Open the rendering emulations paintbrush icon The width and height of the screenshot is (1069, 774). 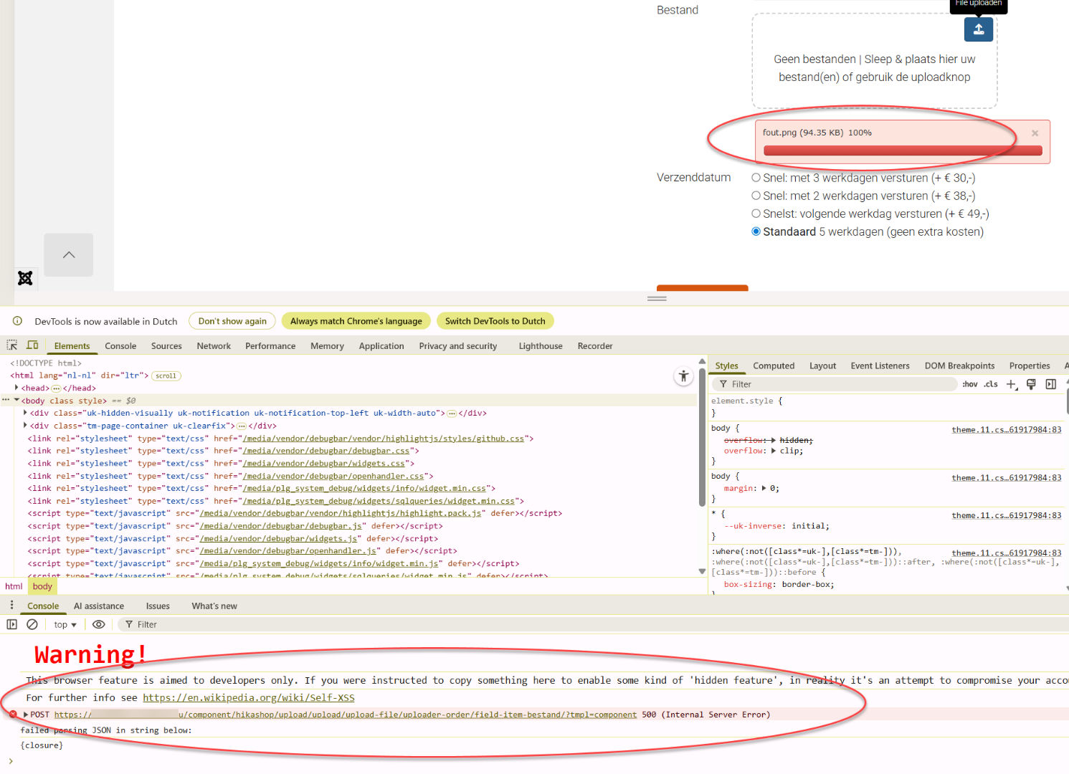pyautogui.click(x=1031, y=384)
